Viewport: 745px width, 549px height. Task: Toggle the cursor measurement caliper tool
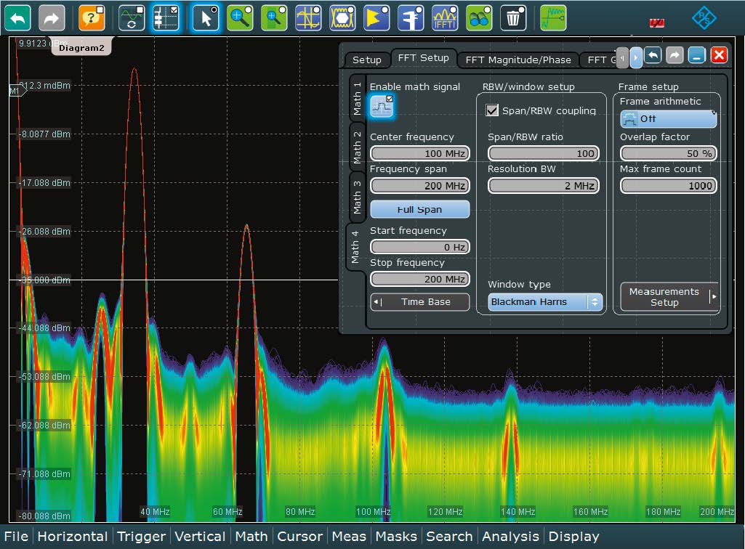tap(411, 17)
